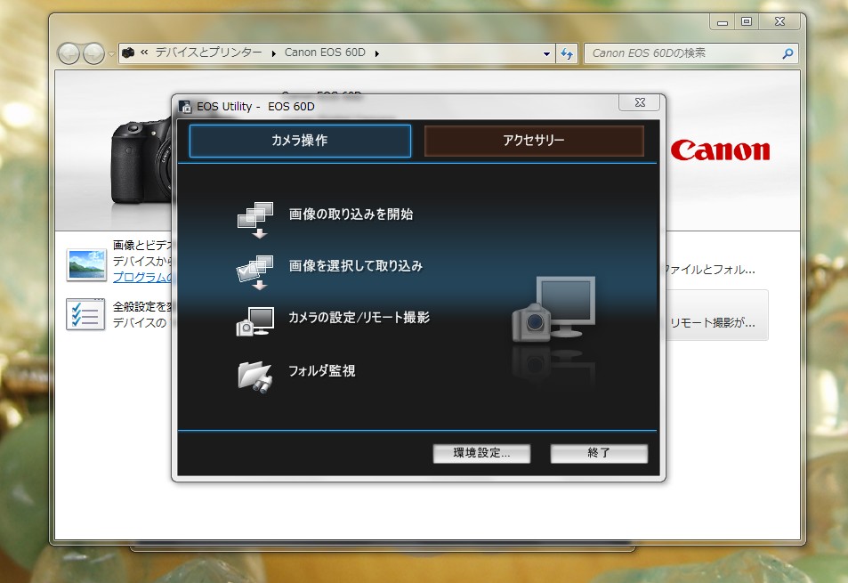Click the landscape picture icon in Explorer window
This screenshot has width=848, height=583.
[x=86, y=264]
